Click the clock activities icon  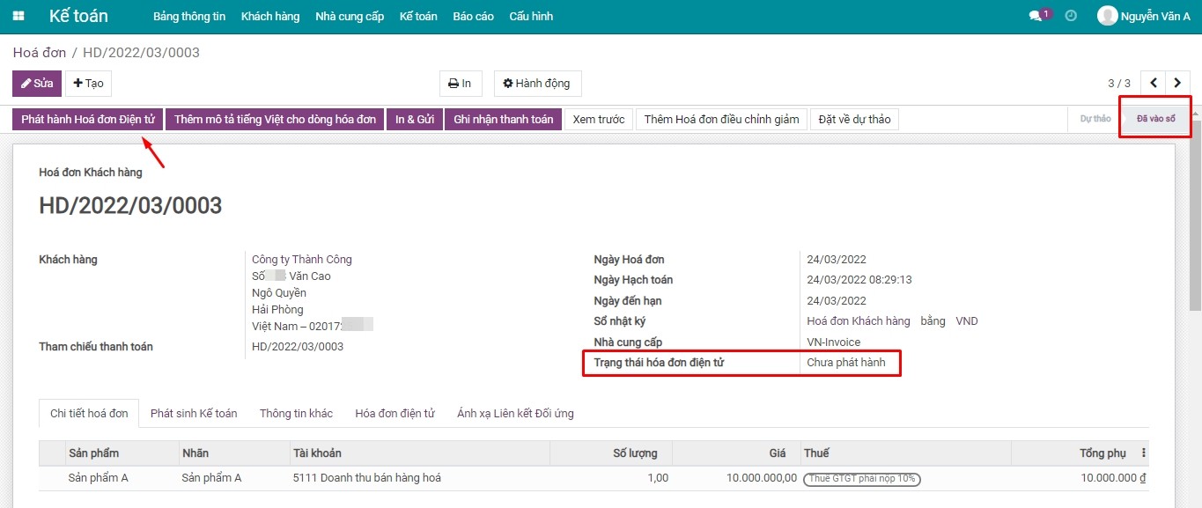click(x=1071, y=16)
